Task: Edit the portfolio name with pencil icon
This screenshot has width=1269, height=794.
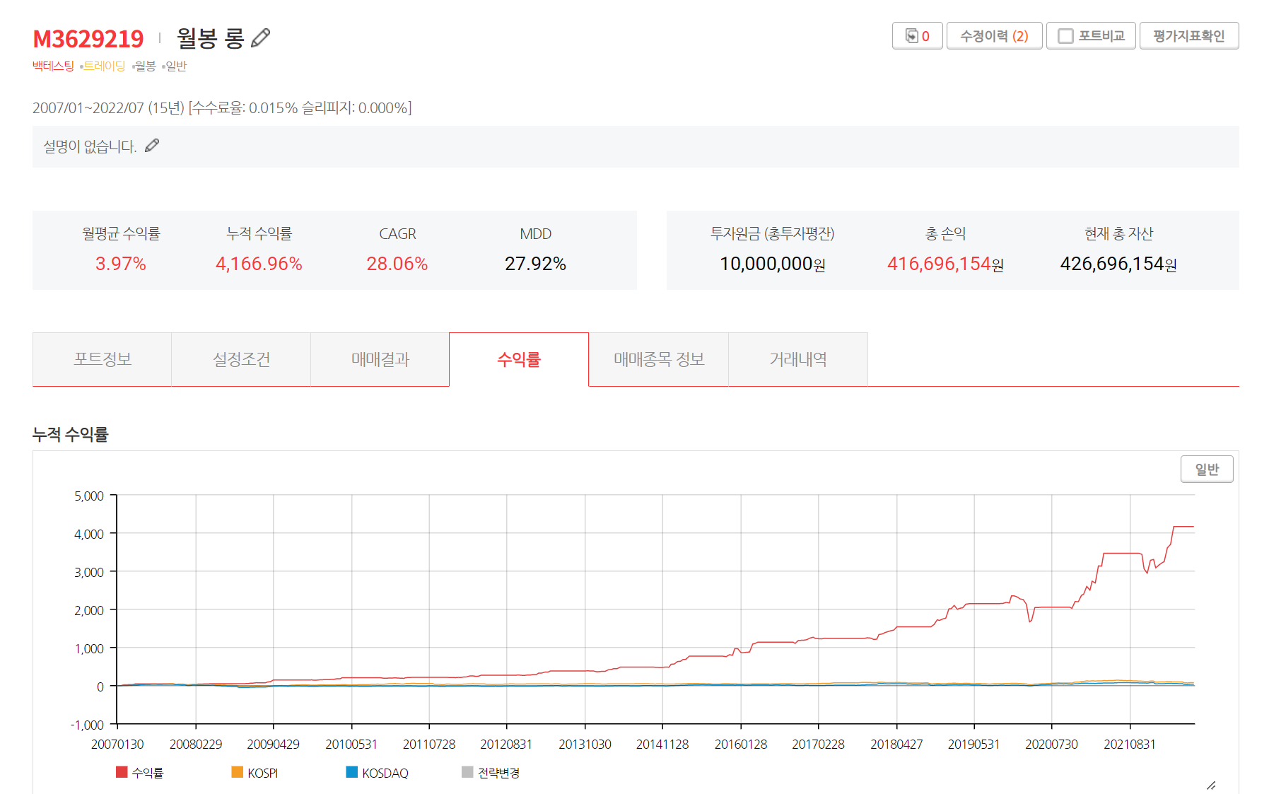Action: (x=261, y=37)
